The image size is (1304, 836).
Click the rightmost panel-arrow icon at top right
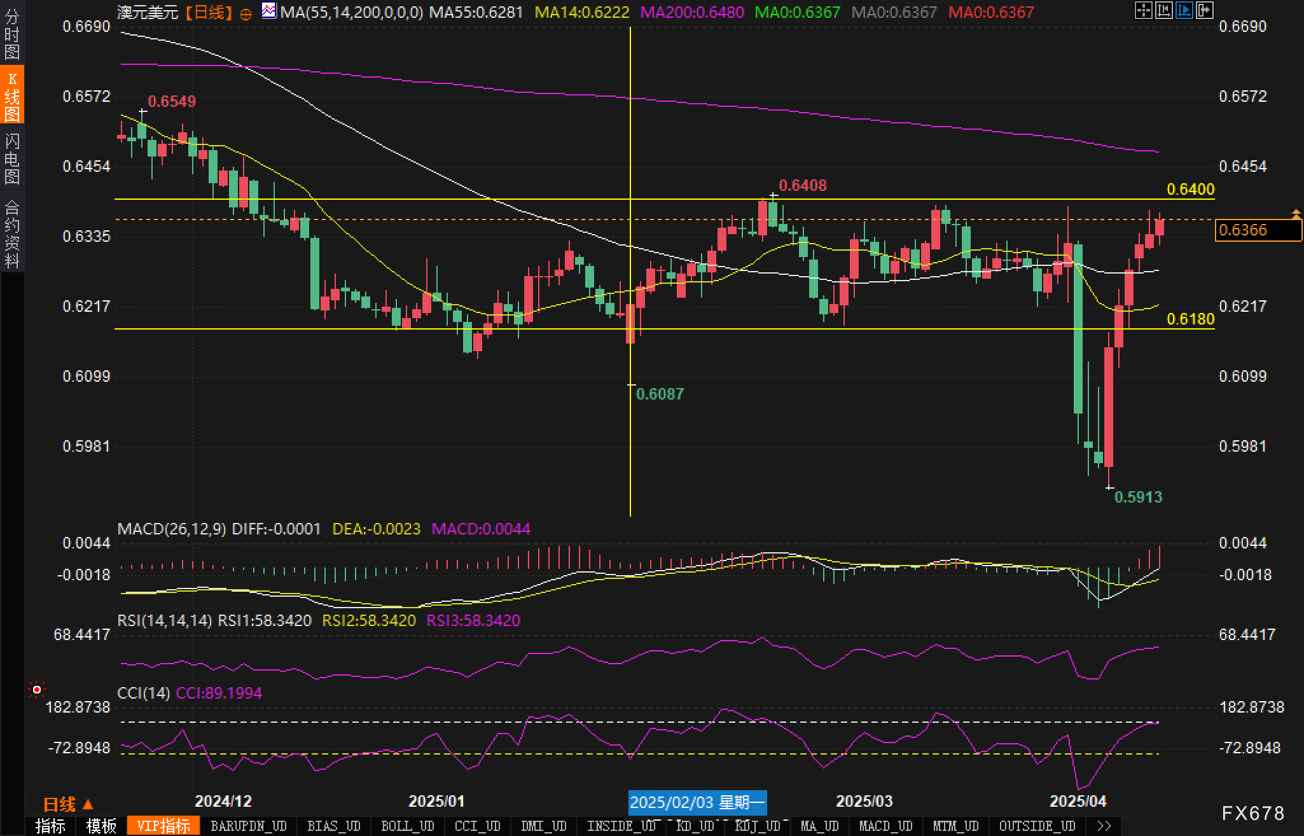point(1204,10)
